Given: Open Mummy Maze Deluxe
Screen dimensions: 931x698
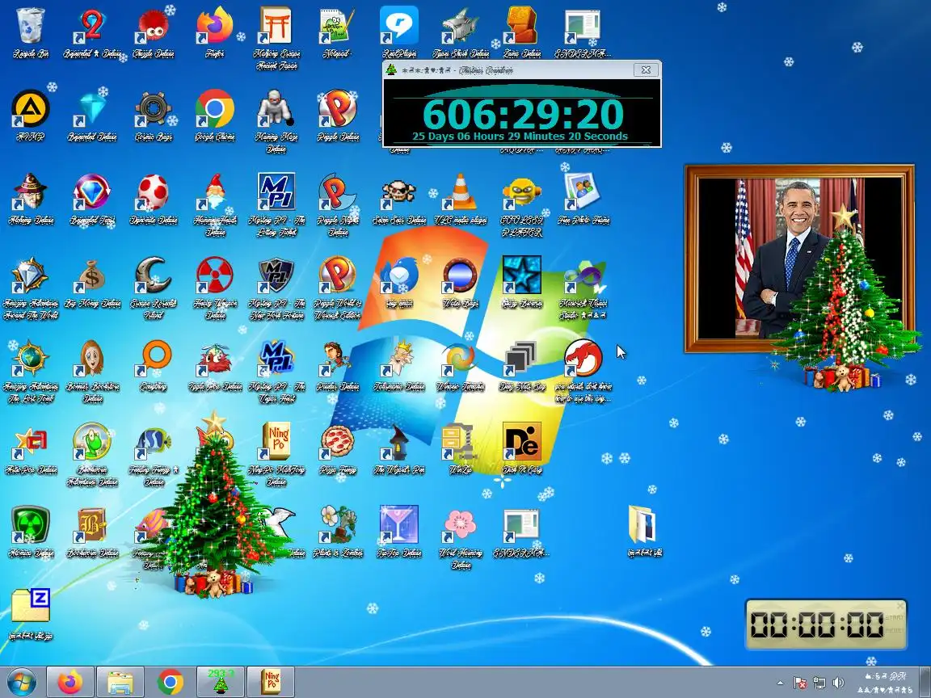Looking at the screenshot, I should click(276, 110).
